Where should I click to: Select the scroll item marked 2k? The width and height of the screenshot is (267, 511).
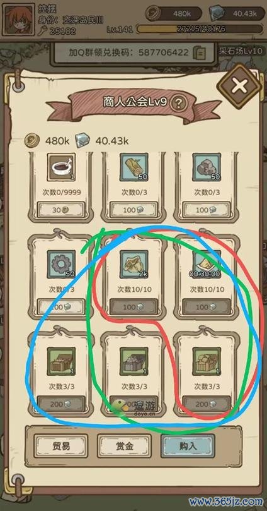coord(134,264)
